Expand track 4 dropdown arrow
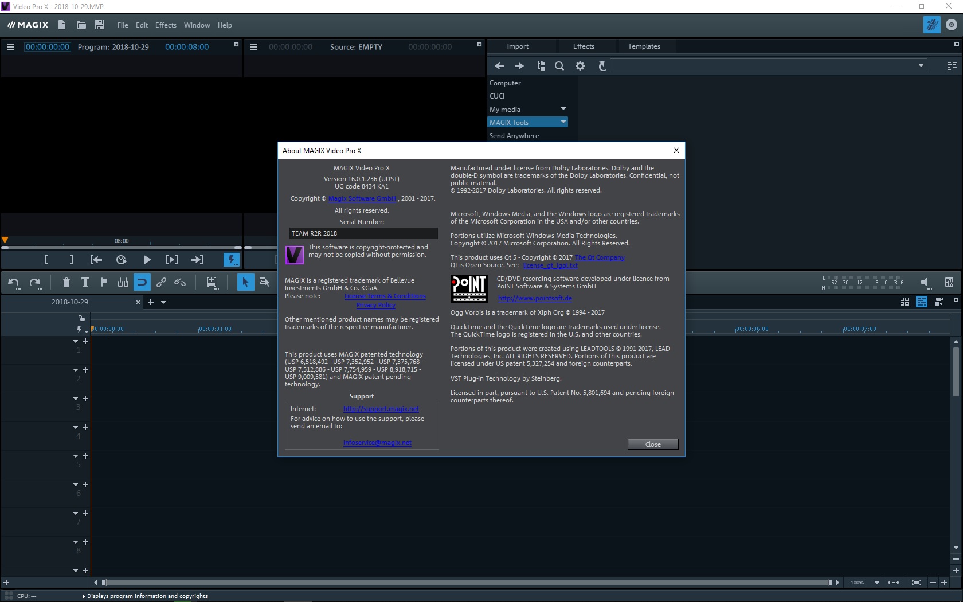The height and width of the screenshot is (602, 963). (x=75, y=427)
